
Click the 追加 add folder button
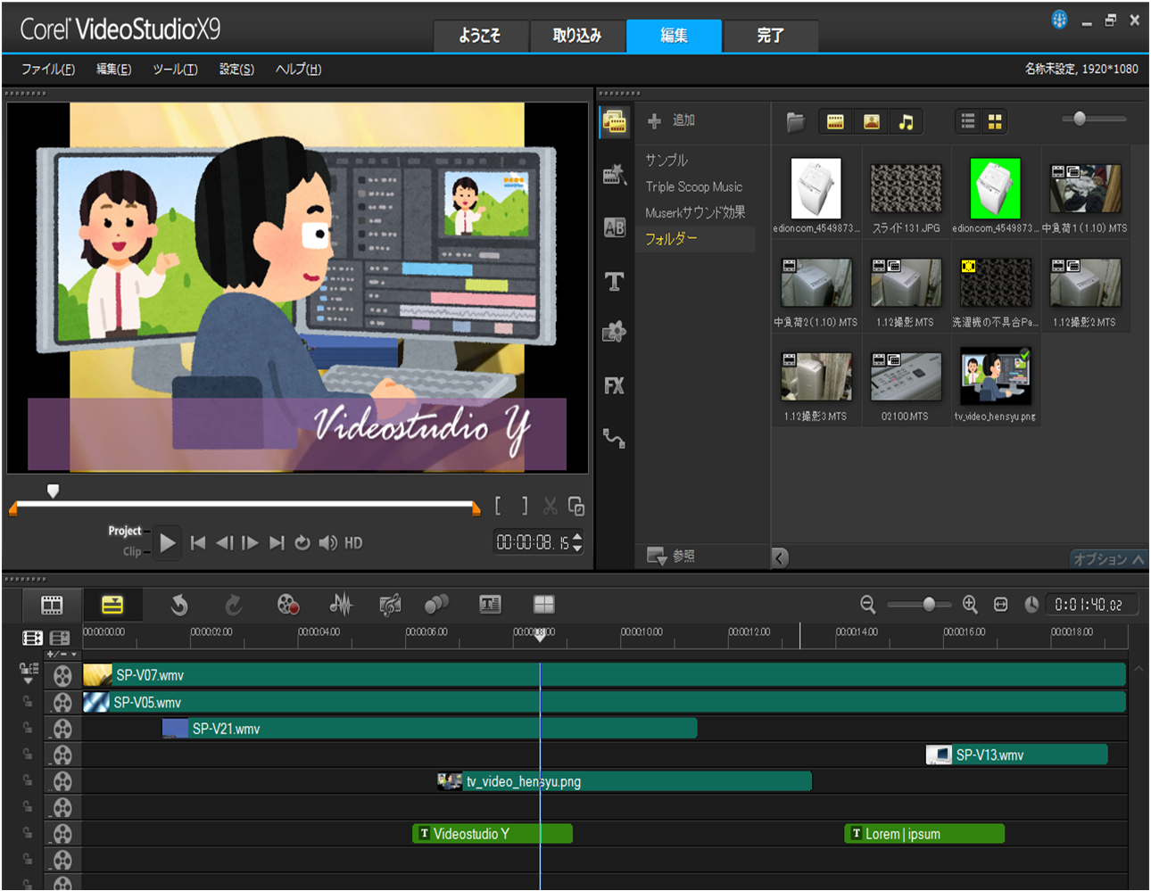671,120
